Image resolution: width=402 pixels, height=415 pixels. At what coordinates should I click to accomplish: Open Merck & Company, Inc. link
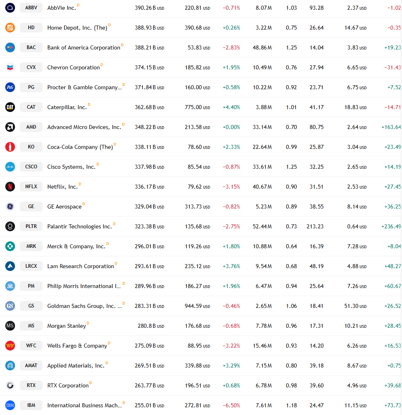[77, 246]
